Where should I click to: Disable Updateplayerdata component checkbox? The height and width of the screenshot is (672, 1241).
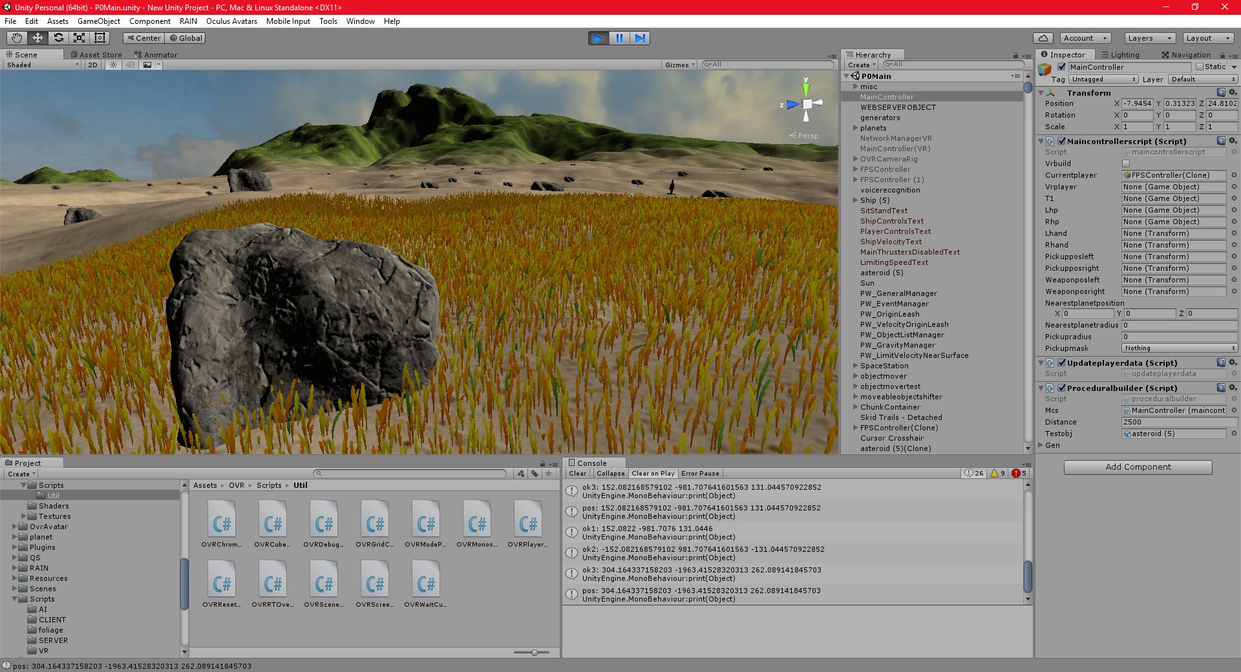tap(1061, 362)
